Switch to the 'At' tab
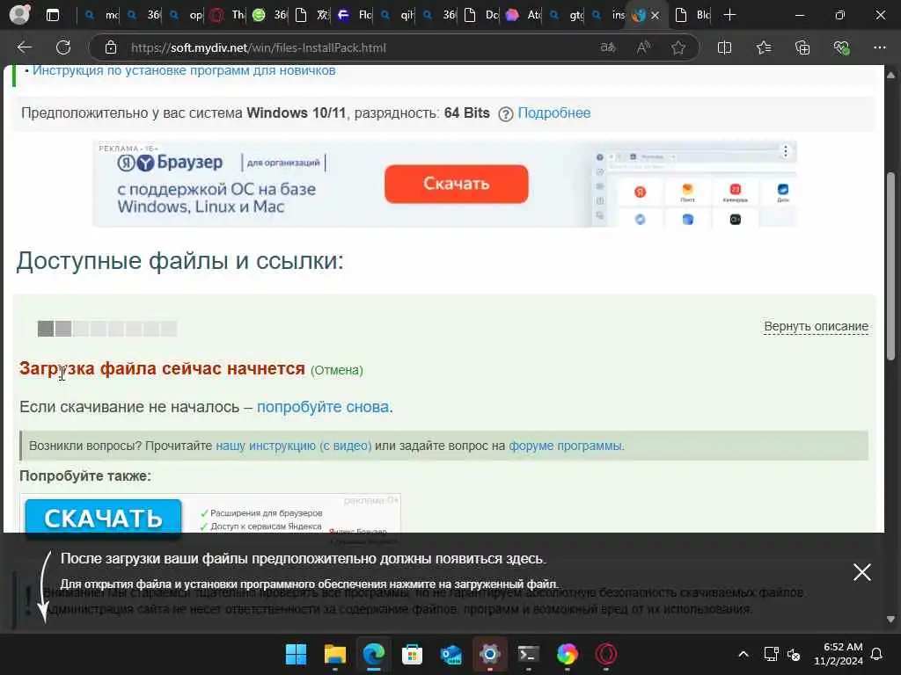901x675 pixels. coord(523,15)
